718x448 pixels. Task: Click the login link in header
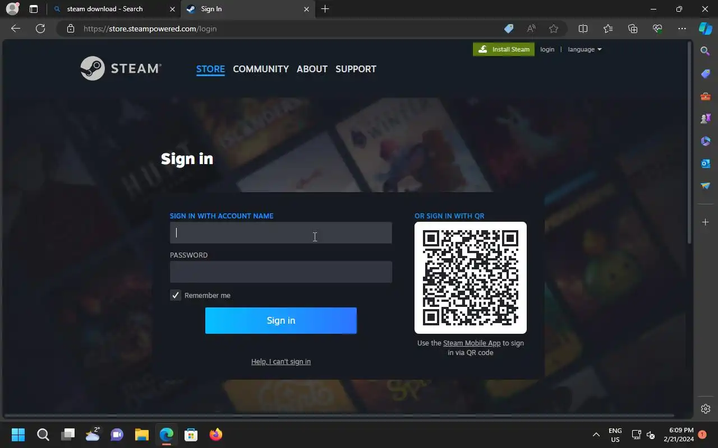pyautogui.click(x=547, y=49)
